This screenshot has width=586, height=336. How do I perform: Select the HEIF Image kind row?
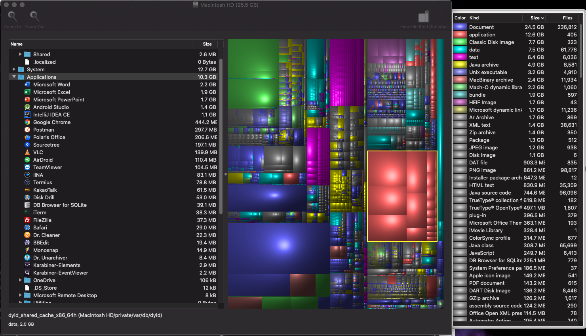pyautogui.click(x=516, y=102)
